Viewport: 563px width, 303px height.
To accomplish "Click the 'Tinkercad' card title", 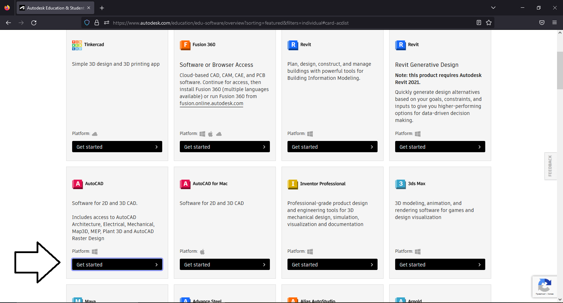I will click(x=94, y=45).
